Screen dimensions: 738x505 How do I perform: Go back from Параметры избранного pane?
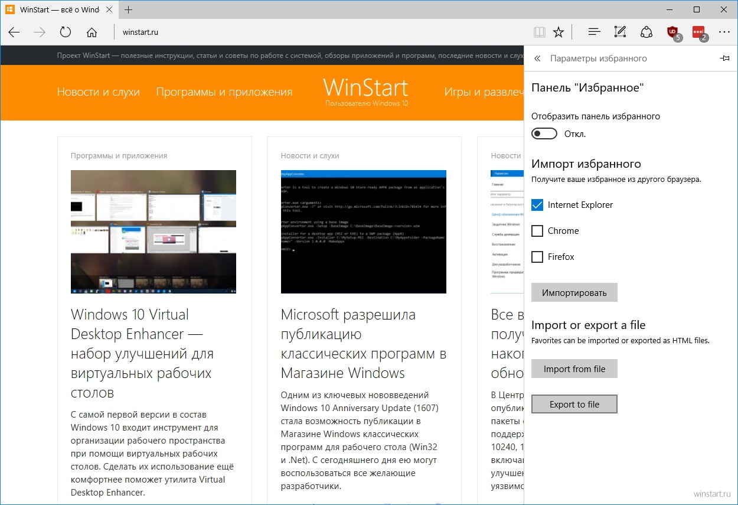(537, 58)
